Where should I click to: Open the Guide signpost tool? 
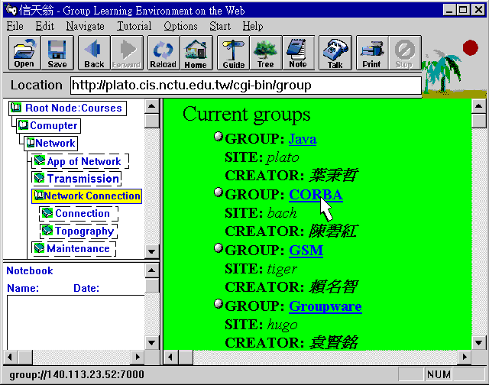point(233,53)
